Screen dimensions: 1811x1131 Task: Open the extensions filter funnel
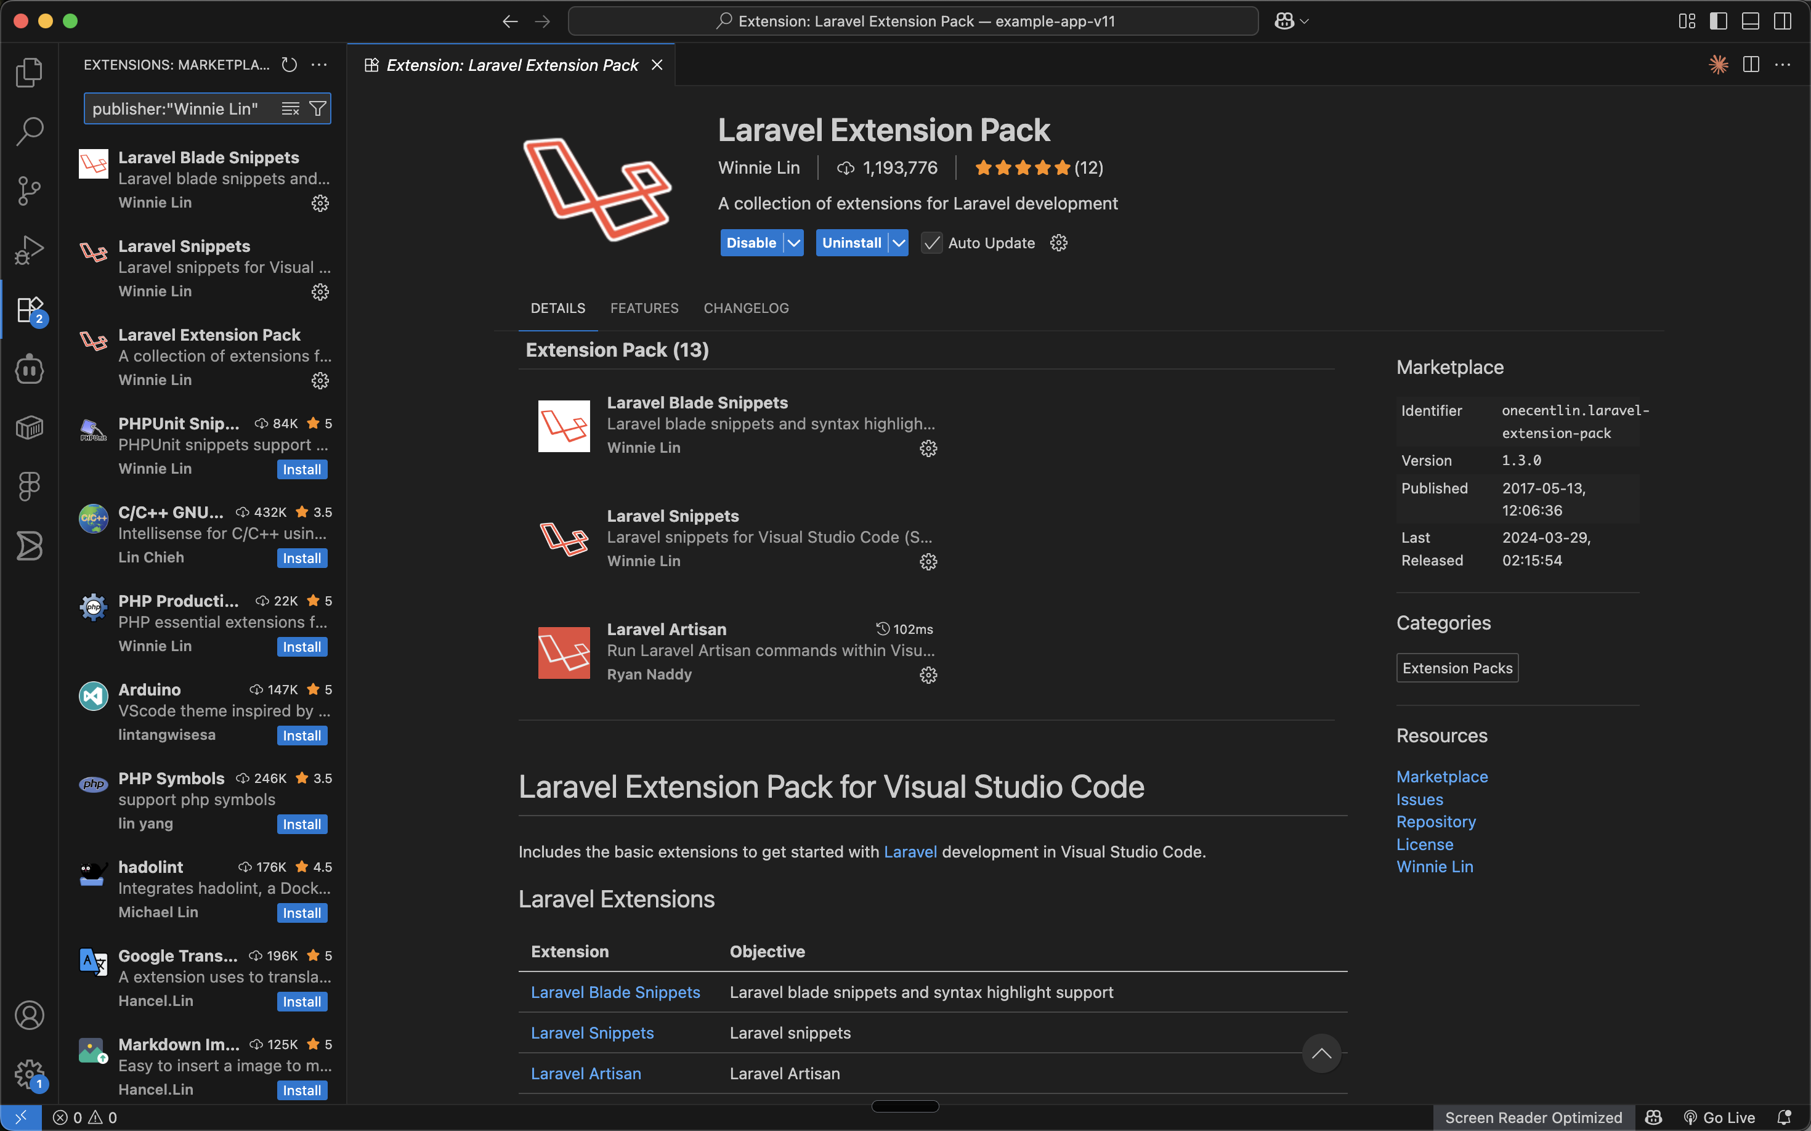point(318,109)
